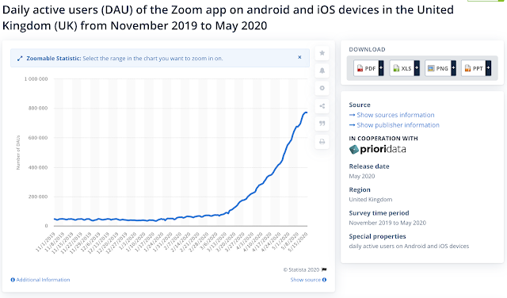This screenshot has height=298, width=507.
Task: Click the Statista flag icon
Action: 324,269
